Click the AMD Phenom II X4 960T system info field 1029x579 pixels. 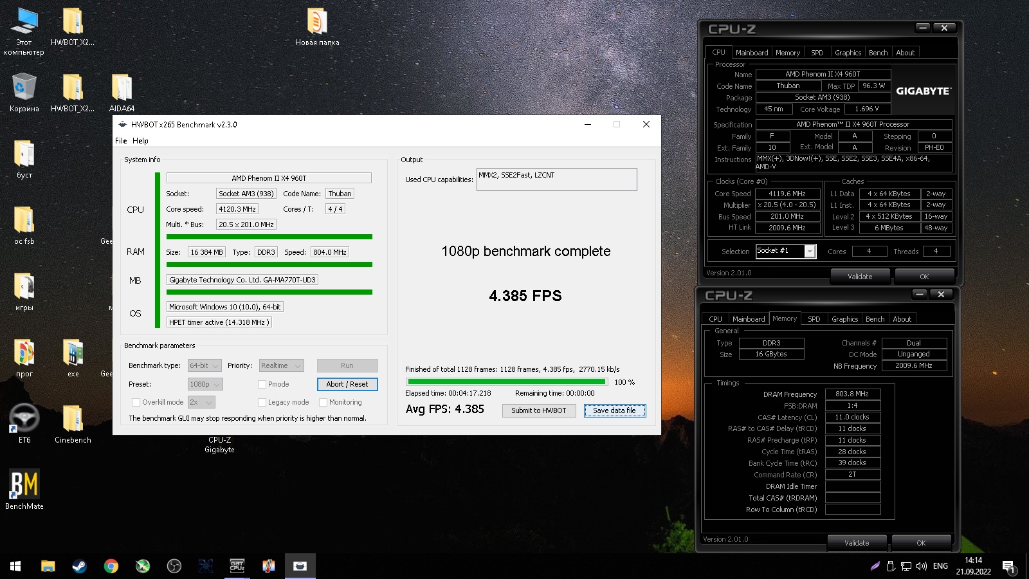(x=269, y=178)
